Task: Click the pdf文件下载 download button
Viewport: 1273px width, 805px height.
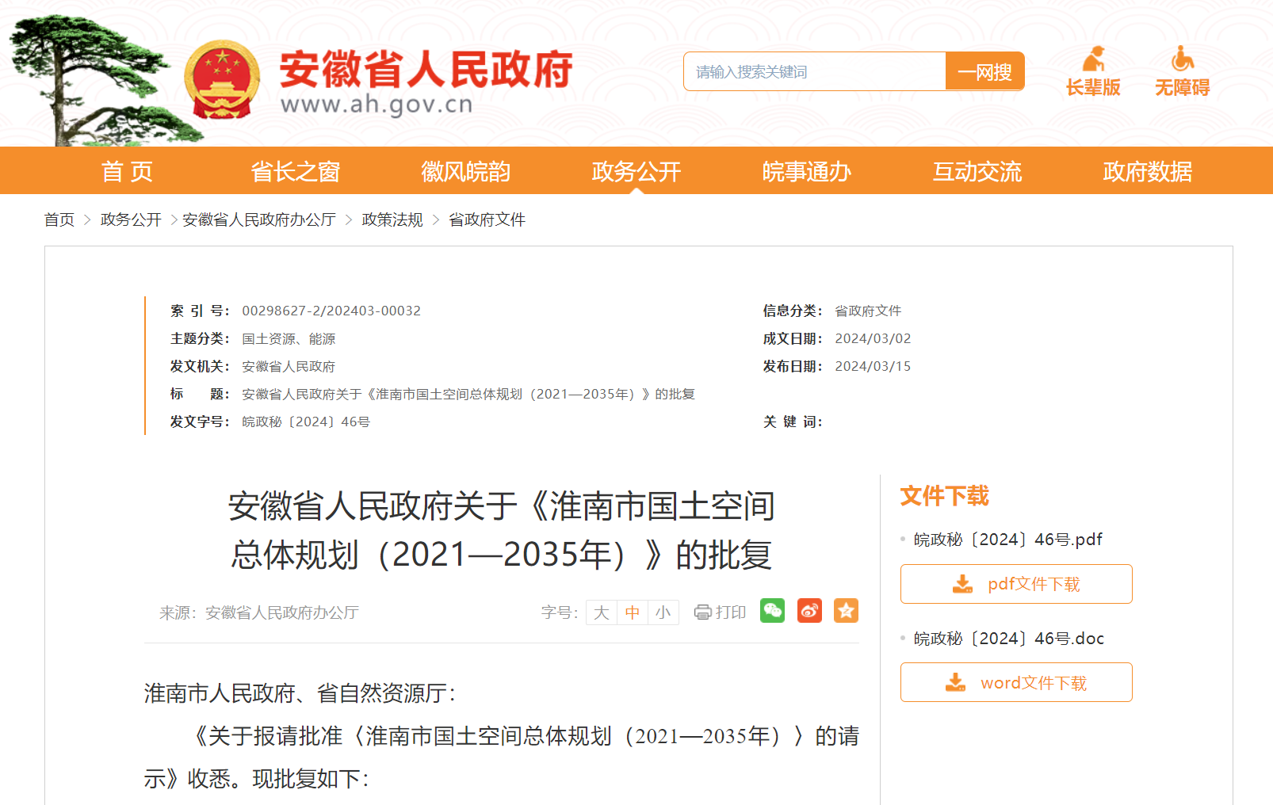Action: point(1016,584)
